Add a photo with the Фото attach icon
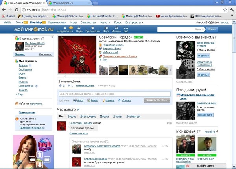The image size is (236, 169). tap(75, 100)
